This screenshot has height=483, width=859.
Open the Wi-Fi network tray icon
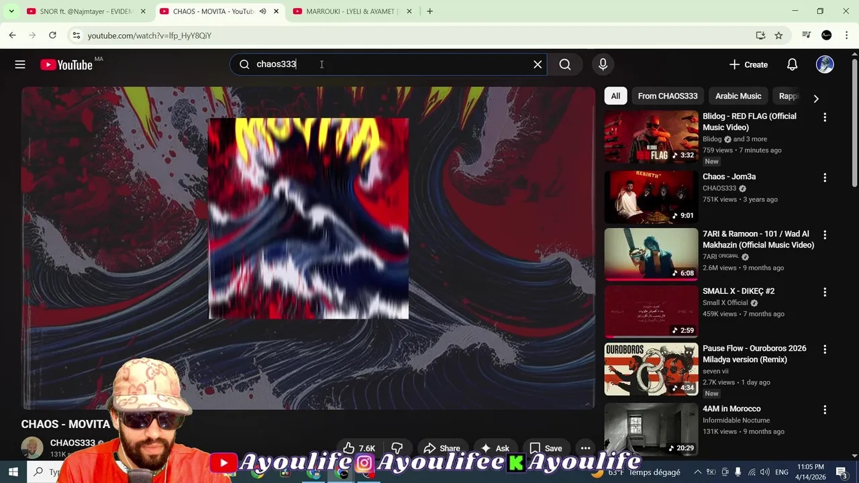pyautogui.click(x=752, y=472)
